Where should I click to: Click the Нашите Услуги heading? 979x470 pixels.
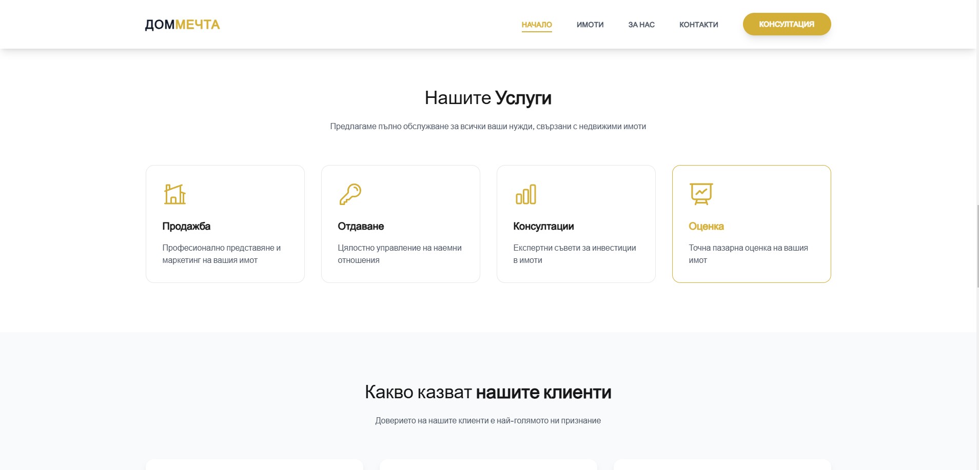point(488,98)
